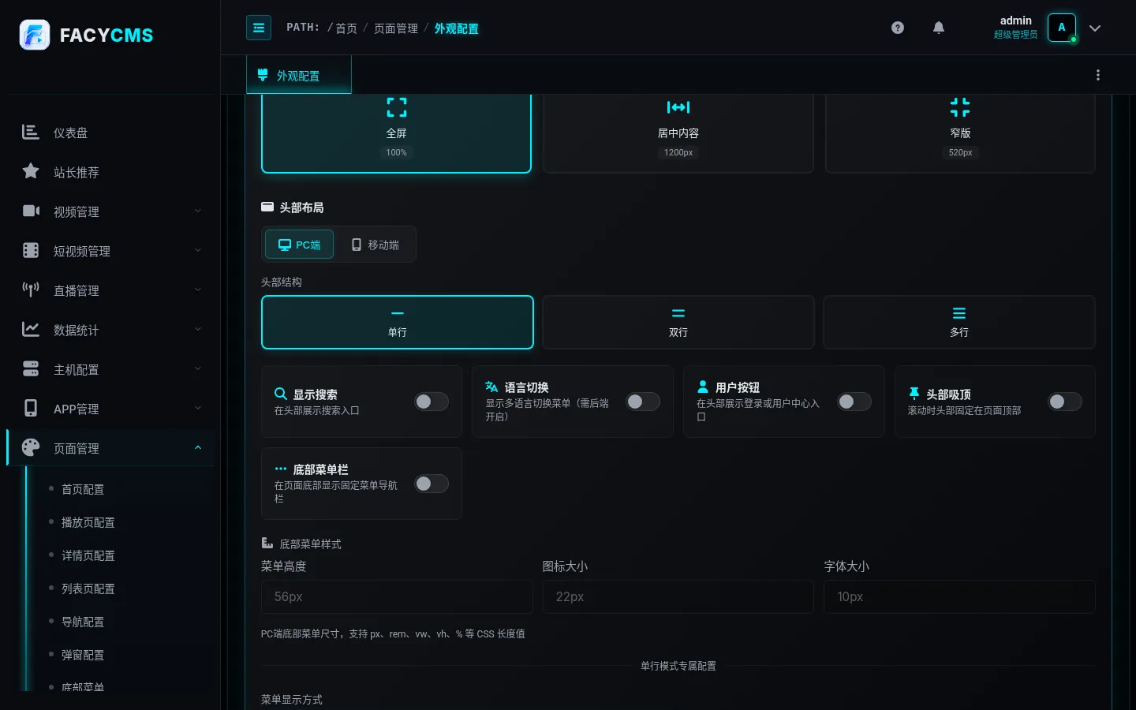
Task: Enable the 显示搜索 toggle switch
Action: point(432,402)
